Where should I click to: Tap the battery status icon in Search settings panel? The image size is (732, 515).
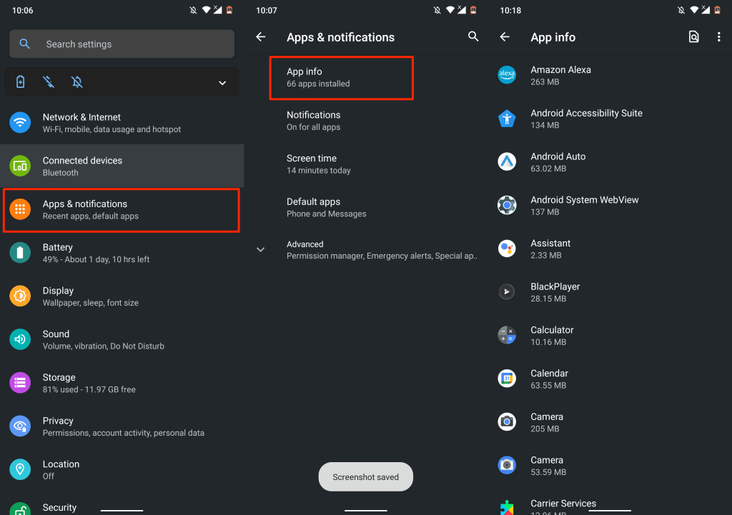(20, 82)
